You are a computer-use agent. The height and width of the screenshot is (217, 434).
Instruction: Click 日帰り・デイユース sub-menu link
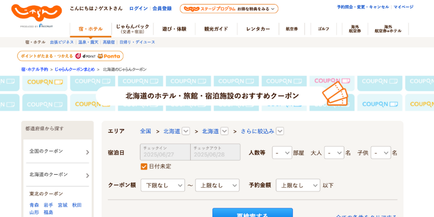click(x=137, y=42)
